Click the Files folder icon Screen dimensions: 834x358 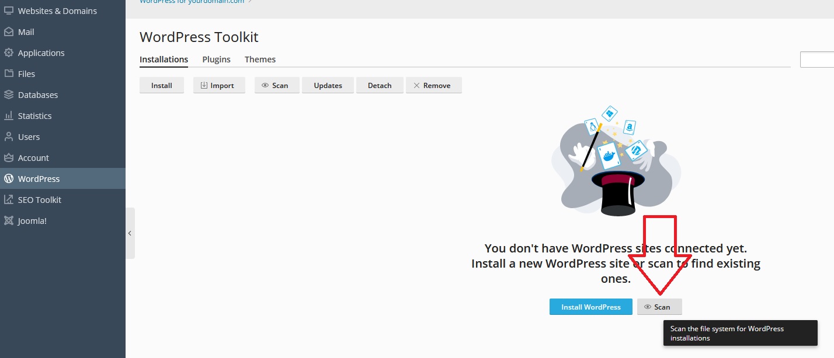(9, 74)
